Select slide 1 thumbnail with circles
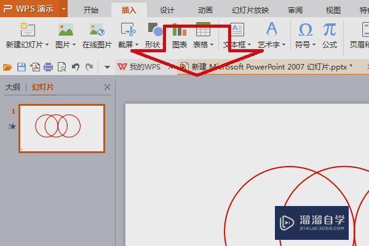 click(62, 129)
